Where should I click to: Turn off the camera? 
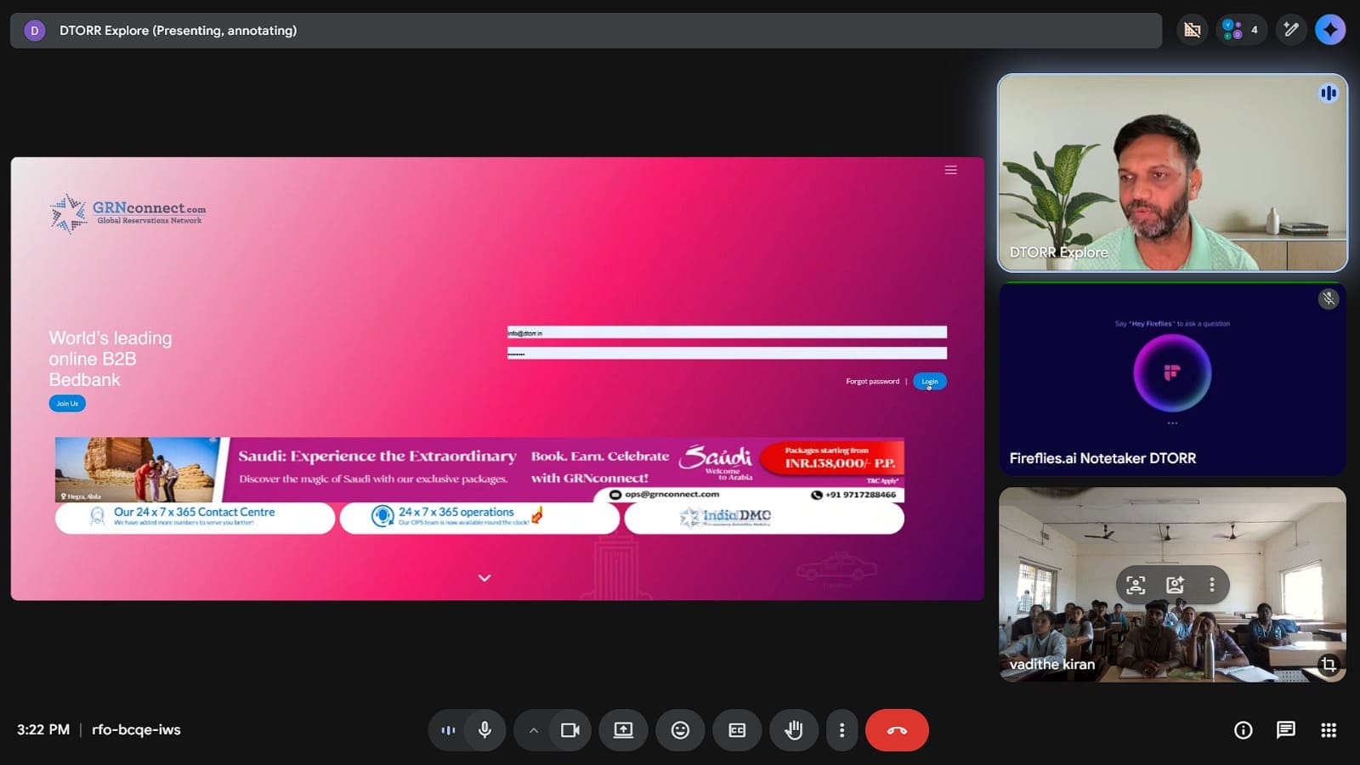[x=569, y=730]
